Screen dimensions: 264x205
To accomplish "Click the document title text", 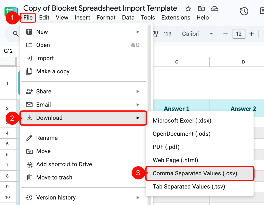I will [100, 8].
